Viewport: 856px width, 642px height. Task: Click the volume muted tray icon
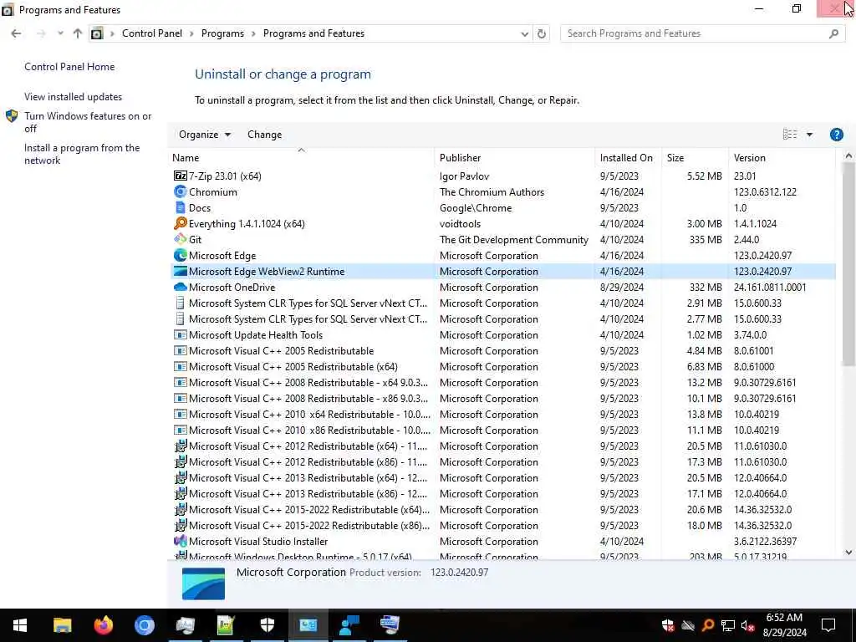click(x=748, y=625)
